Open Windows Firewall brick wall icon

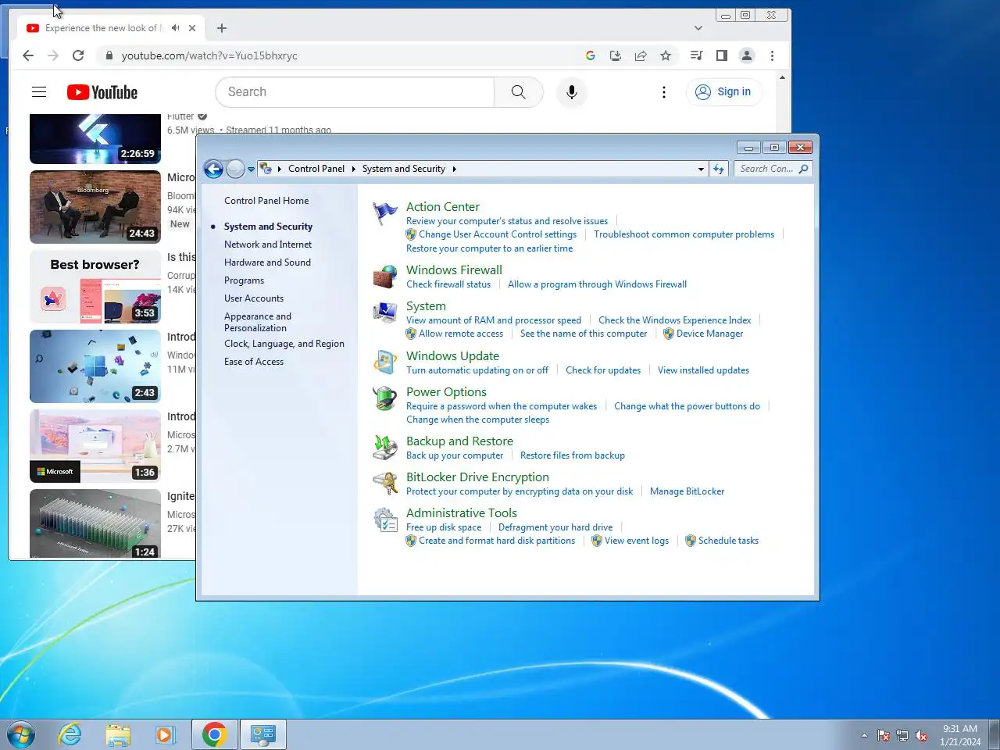coord(385,277)
